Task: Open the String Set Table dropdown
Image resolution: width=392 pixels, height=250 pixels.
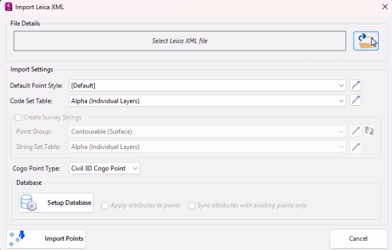Action: coord(207,147)
